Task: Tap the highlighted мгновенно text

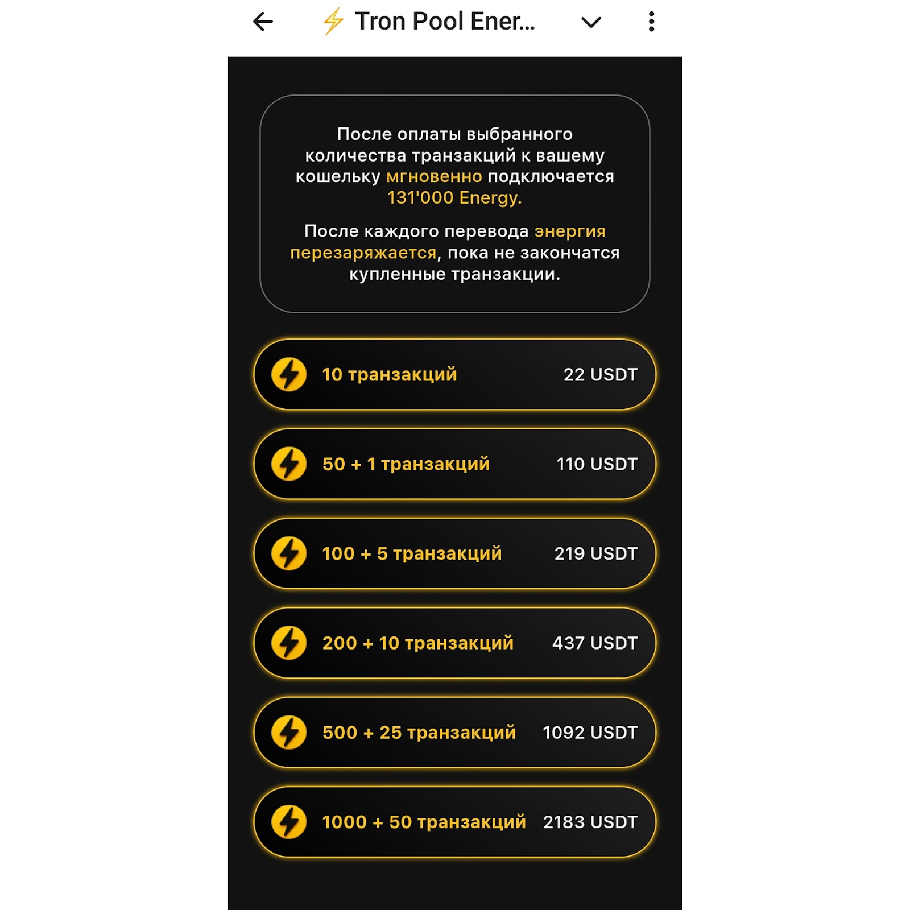Action: click(436, 176)
